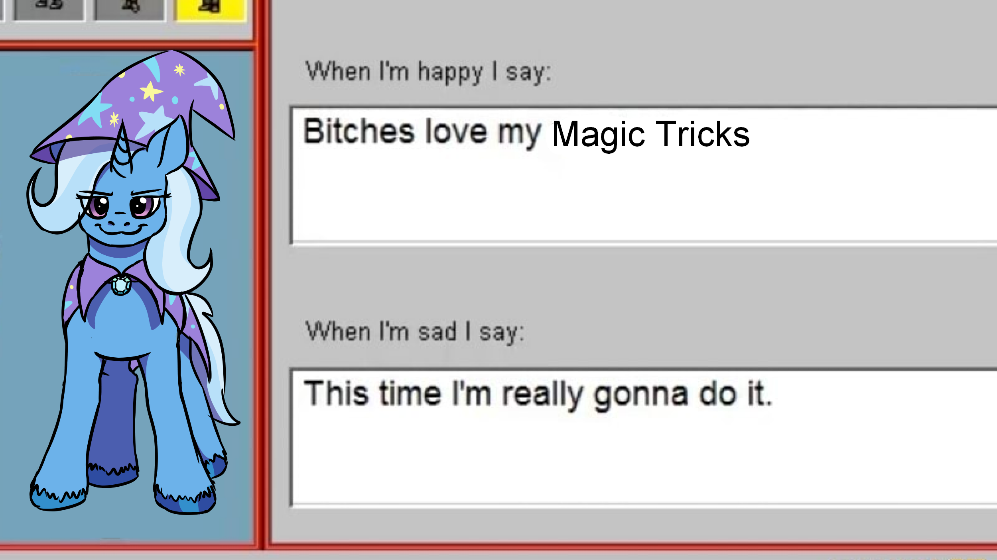Click the 'Bitches love my' text
This screenshot has height=560, width=997.
click(422, 132)
